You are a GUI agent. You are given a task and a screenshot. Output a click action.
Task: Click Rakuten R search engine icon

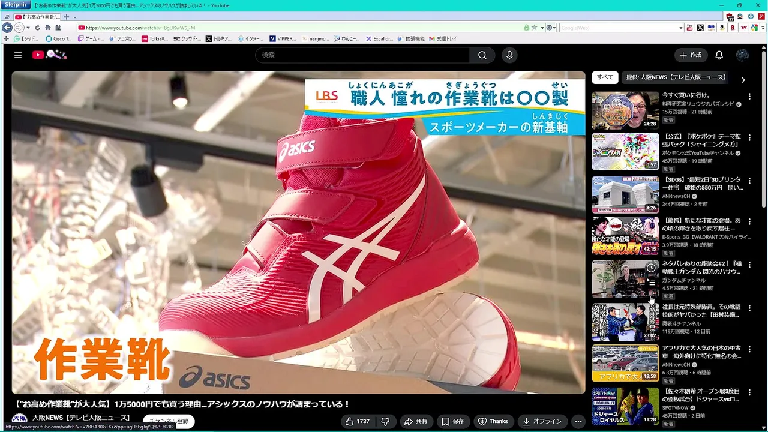[733, 28]
